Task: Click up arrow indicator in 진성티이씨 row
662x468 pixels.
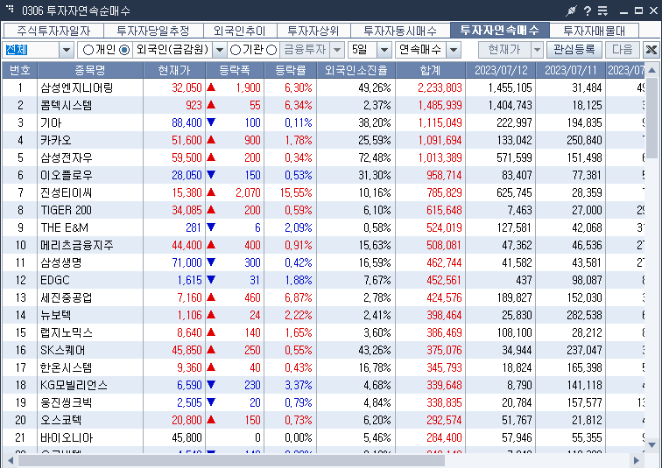Action: [212, 192]
